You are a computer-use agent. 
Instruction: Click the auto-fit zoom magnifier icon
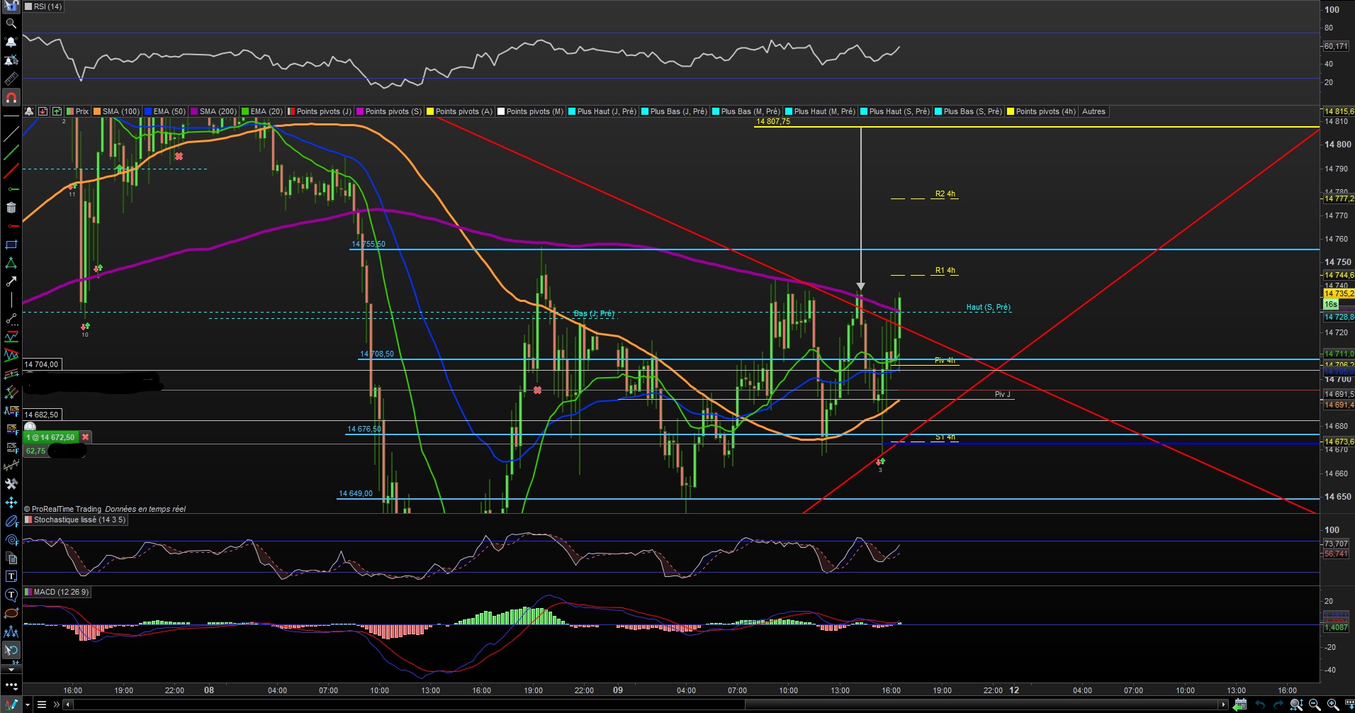tap(1296, 704)
